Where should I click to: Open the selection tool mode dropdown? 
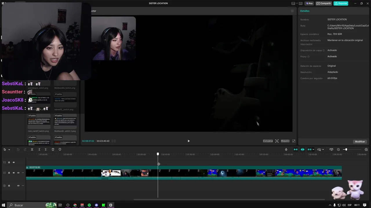(x=9, y=150)
